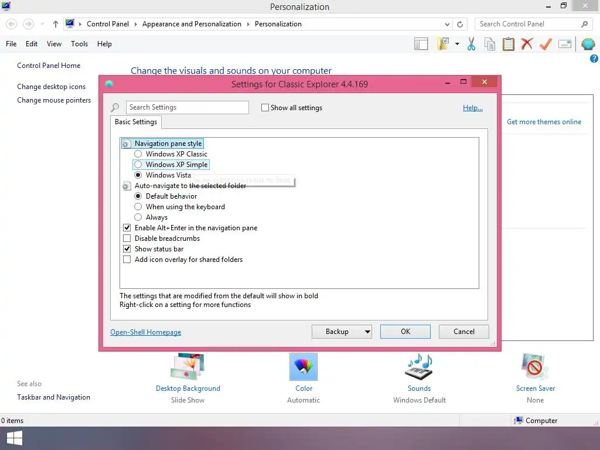Click the orange checkmark Properties icon
This screenshot has height=450, width=600.
point(546,44)
